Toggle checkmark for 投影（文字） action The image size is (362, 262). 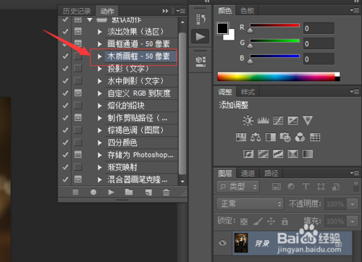pyautogui.click(x=65, y=69)
